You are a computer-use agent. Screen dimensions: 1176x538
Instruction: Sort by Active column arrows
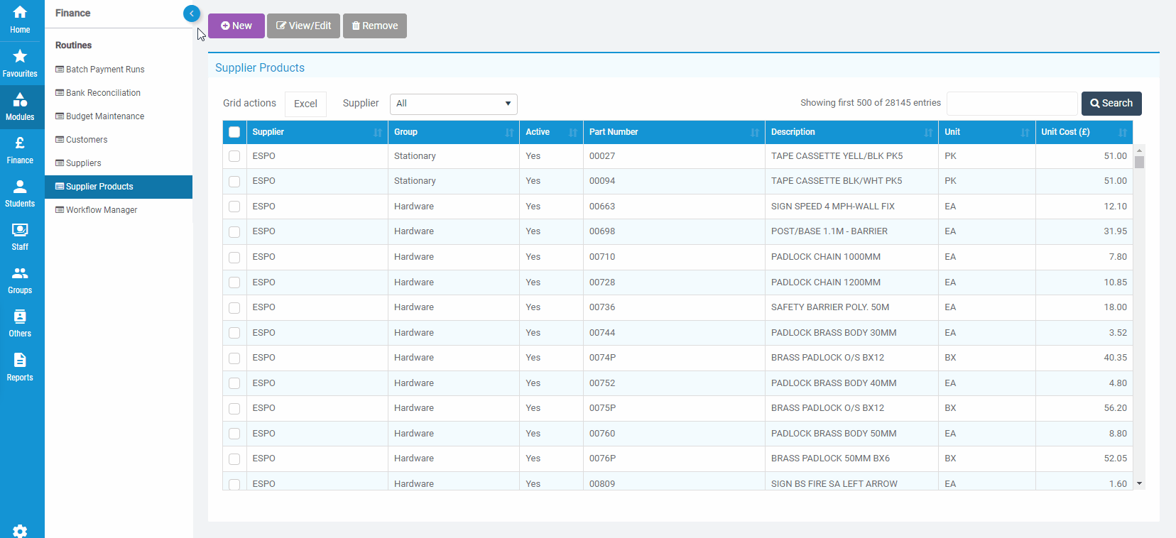(573, 133)
